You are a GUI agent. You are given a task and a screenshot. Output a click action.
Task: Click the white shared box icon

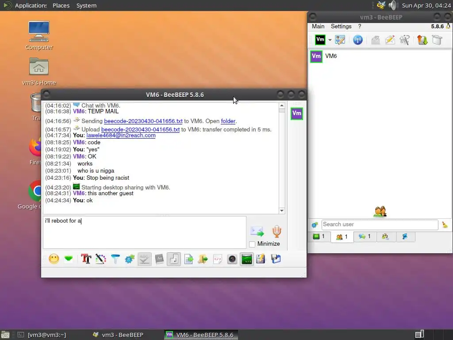click(x=437, y=39)
